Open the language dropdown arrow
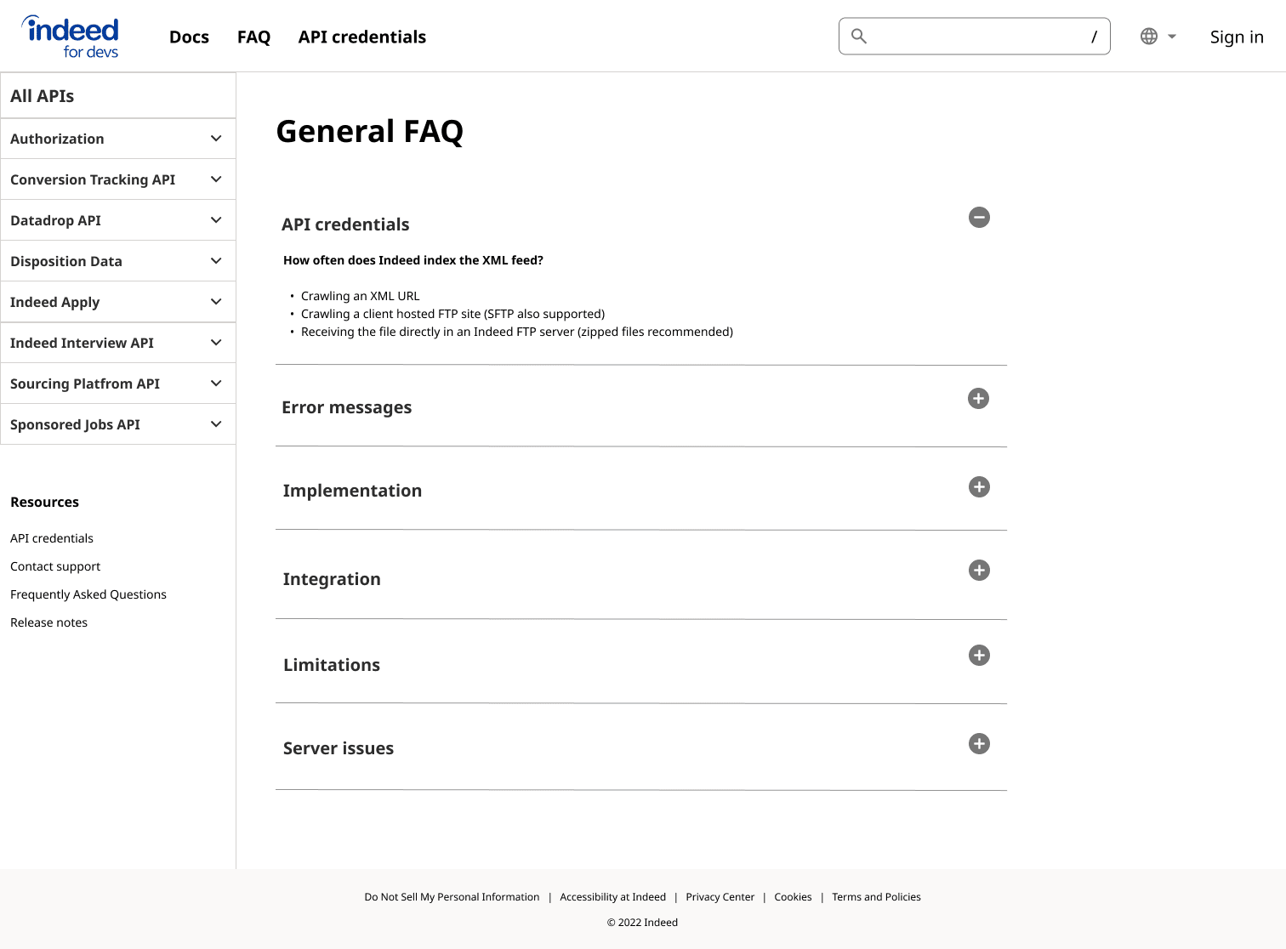Screen dimensions: 1286x949 (1172, 37)
